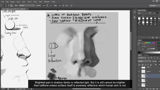Select the brush preset labeled 116

(x=151, y=23)
